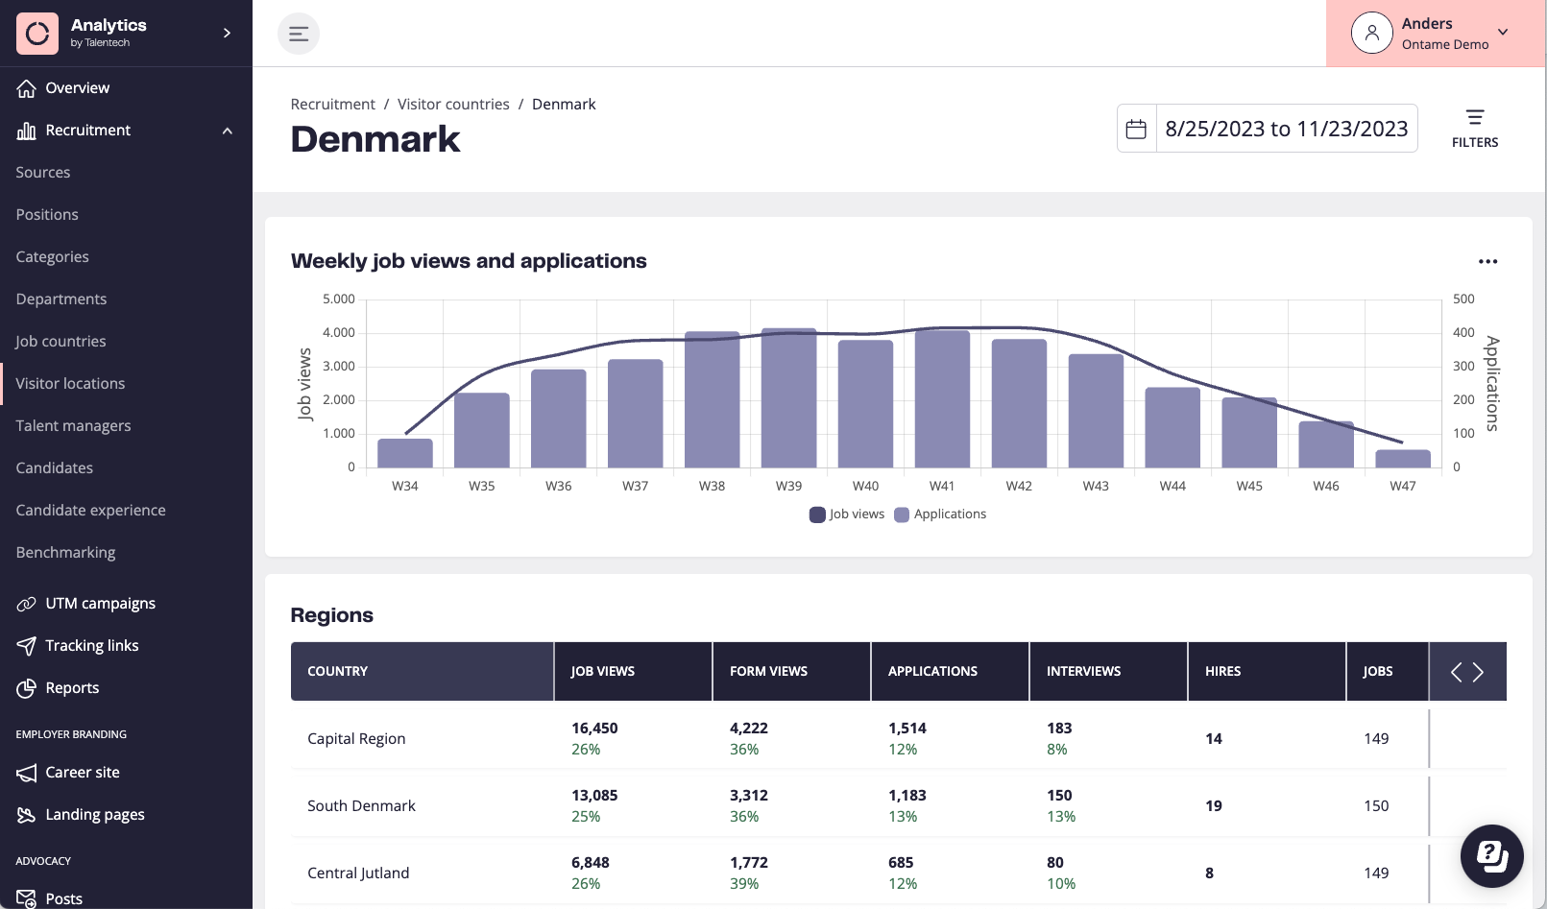Click the UTM campaigns link icon
1547x909 pixels.
click(x=27, y=604)
